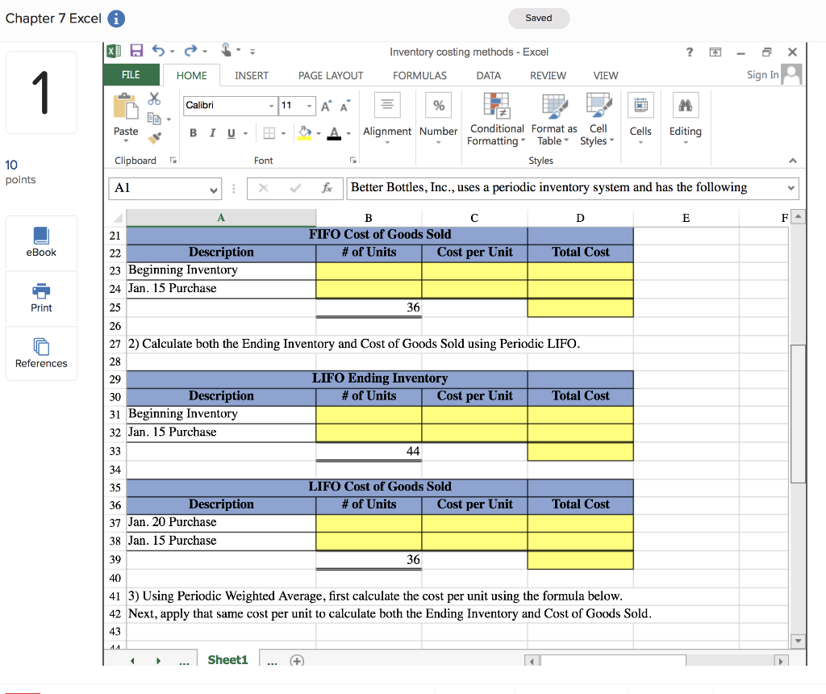Open the Undo history dropdown arrow

click(173, 52)
